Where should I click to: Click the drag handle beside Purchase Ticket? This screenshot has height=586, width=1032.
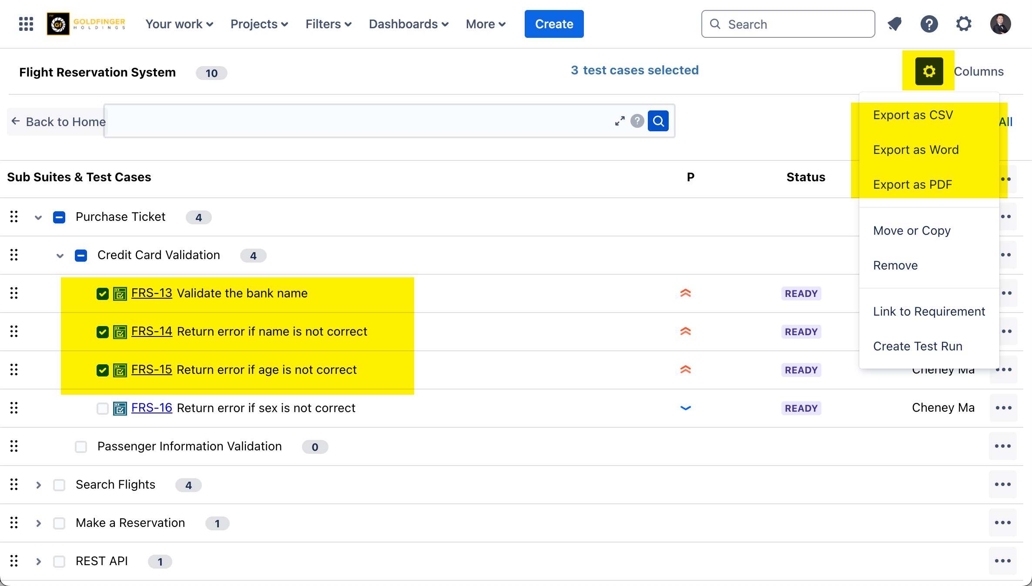tap(14, 216)
